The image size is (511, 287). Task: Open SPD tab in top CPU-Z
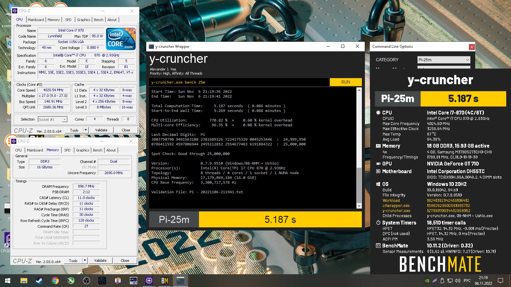(68, 20)
